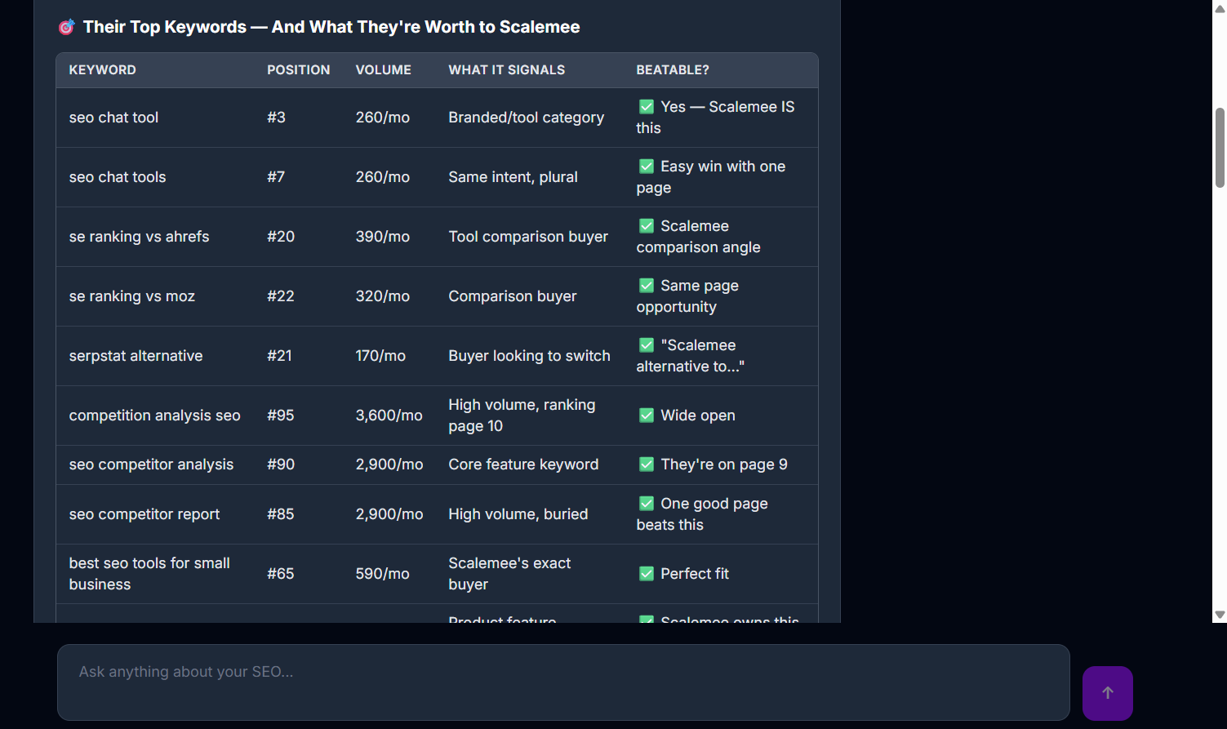Click the 'Perfect fit' beatable text

point(695,574)
